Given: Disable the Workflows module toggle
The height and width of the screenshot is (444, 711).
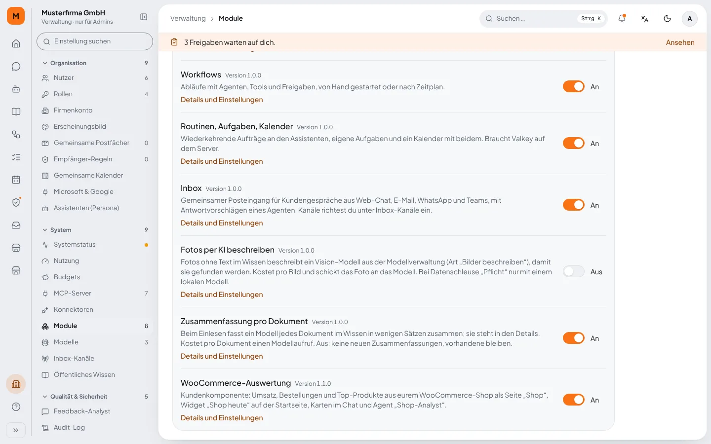Looking at the screenshot, I should click(574, 86).
